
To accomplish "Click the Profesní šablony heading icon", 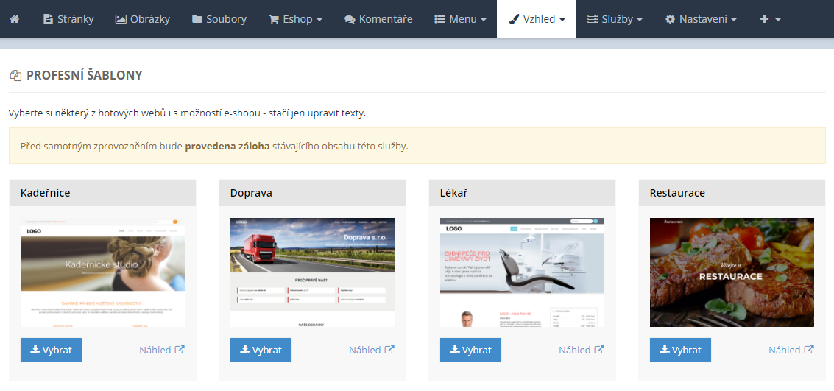I will click(x=15, y=75).
